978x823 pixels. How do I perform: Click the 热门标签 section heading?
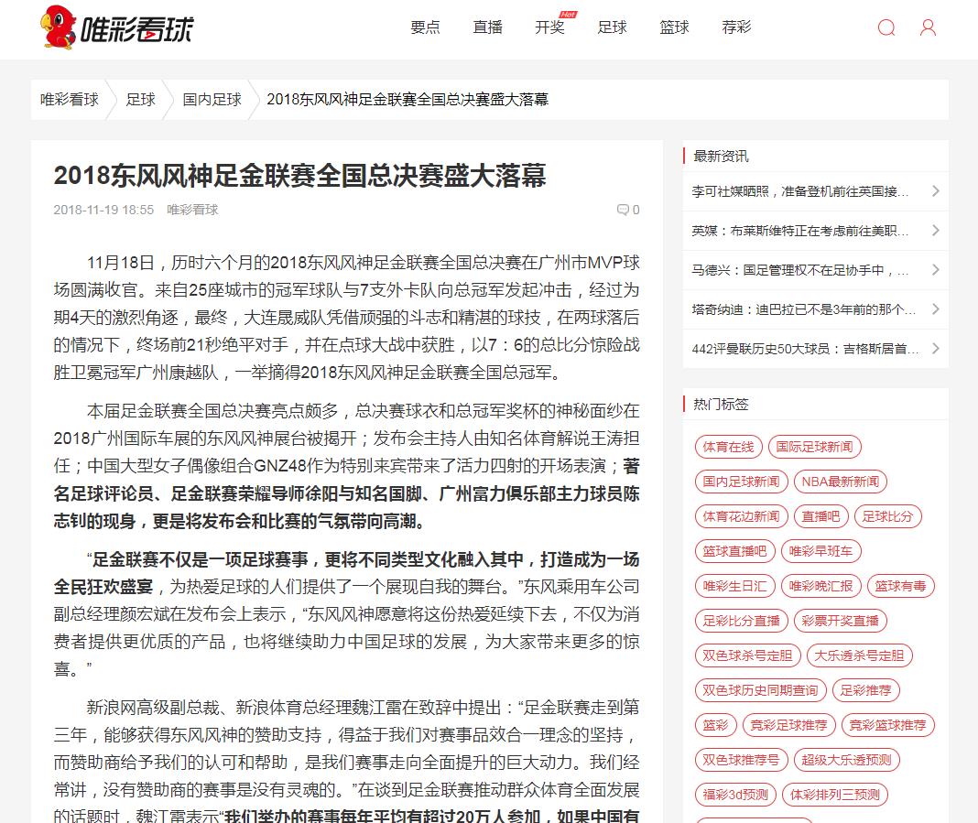tap(721, 404)
